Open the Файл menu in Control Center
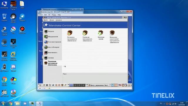This screenshot has width=188, height=106. tap(46, 20)
